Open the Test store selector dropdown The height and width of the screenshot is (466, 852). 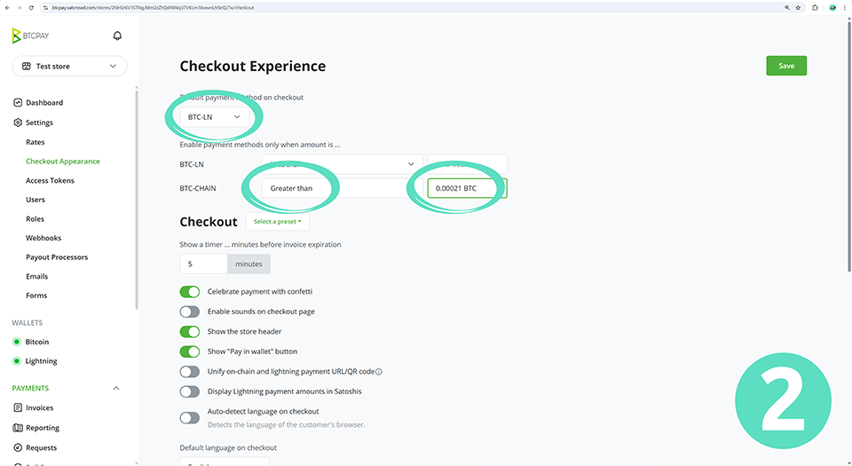[69, 67]
